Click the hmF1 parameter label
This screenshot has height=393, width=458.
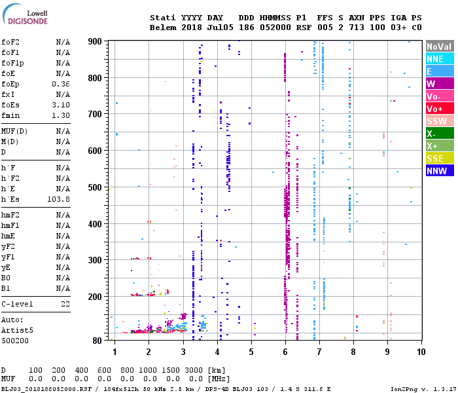[10, 226]
